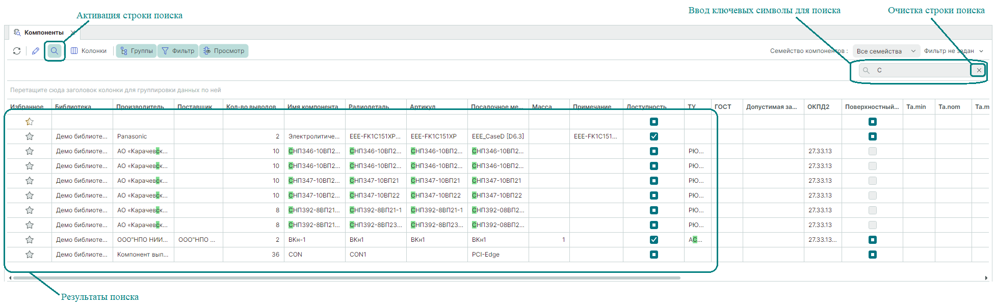Click the horizontal scrollbar right arrow

point(986,278)
